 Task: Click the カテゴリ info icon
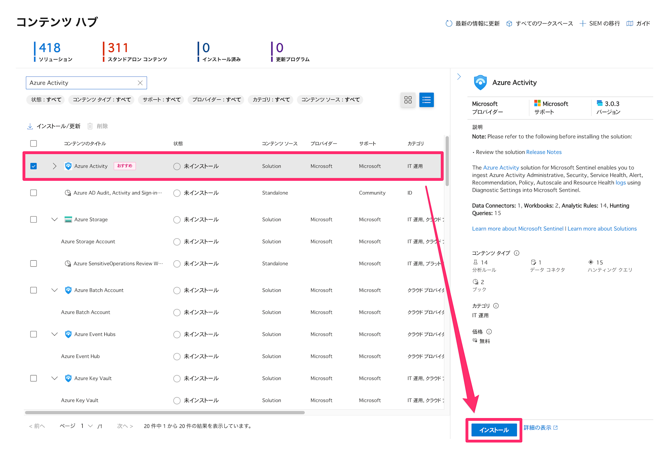(x=496, y=306)
